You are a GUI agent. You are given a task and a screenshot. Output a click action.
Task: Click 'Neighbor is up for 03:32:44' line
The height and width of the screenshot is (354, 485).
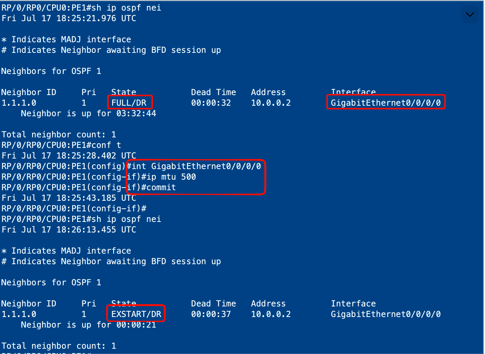(88, 113)
